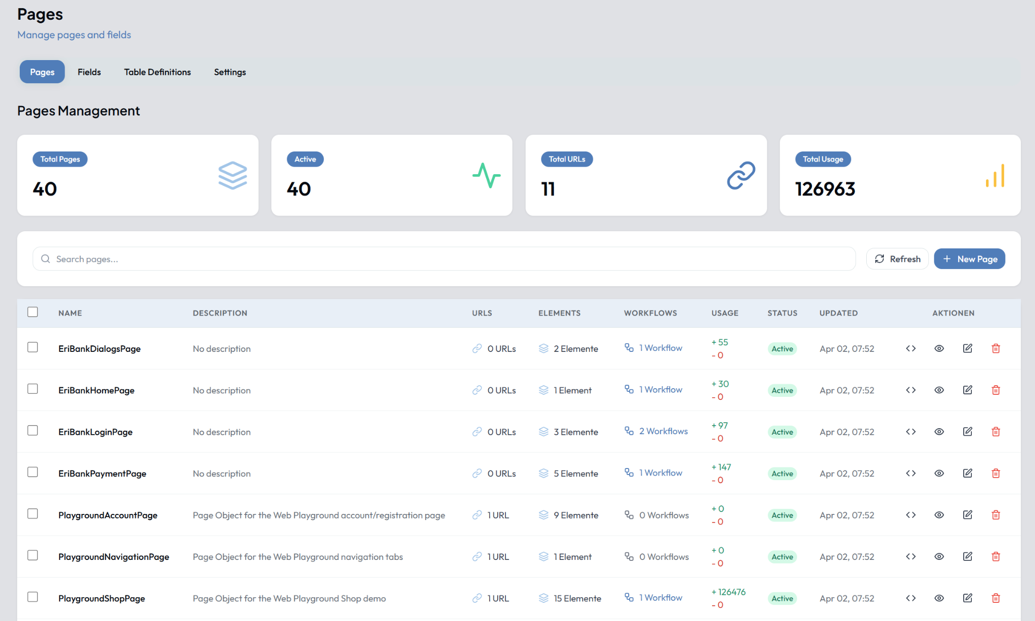Viewport: 1035px width, 621px height.
Task: Delete EriBankPaymentPage using trash icon
Action: [996, 473]
